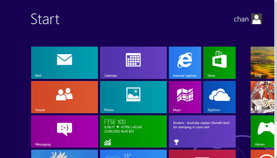Click the trophy icon on Sports tile

pos(176,142)
